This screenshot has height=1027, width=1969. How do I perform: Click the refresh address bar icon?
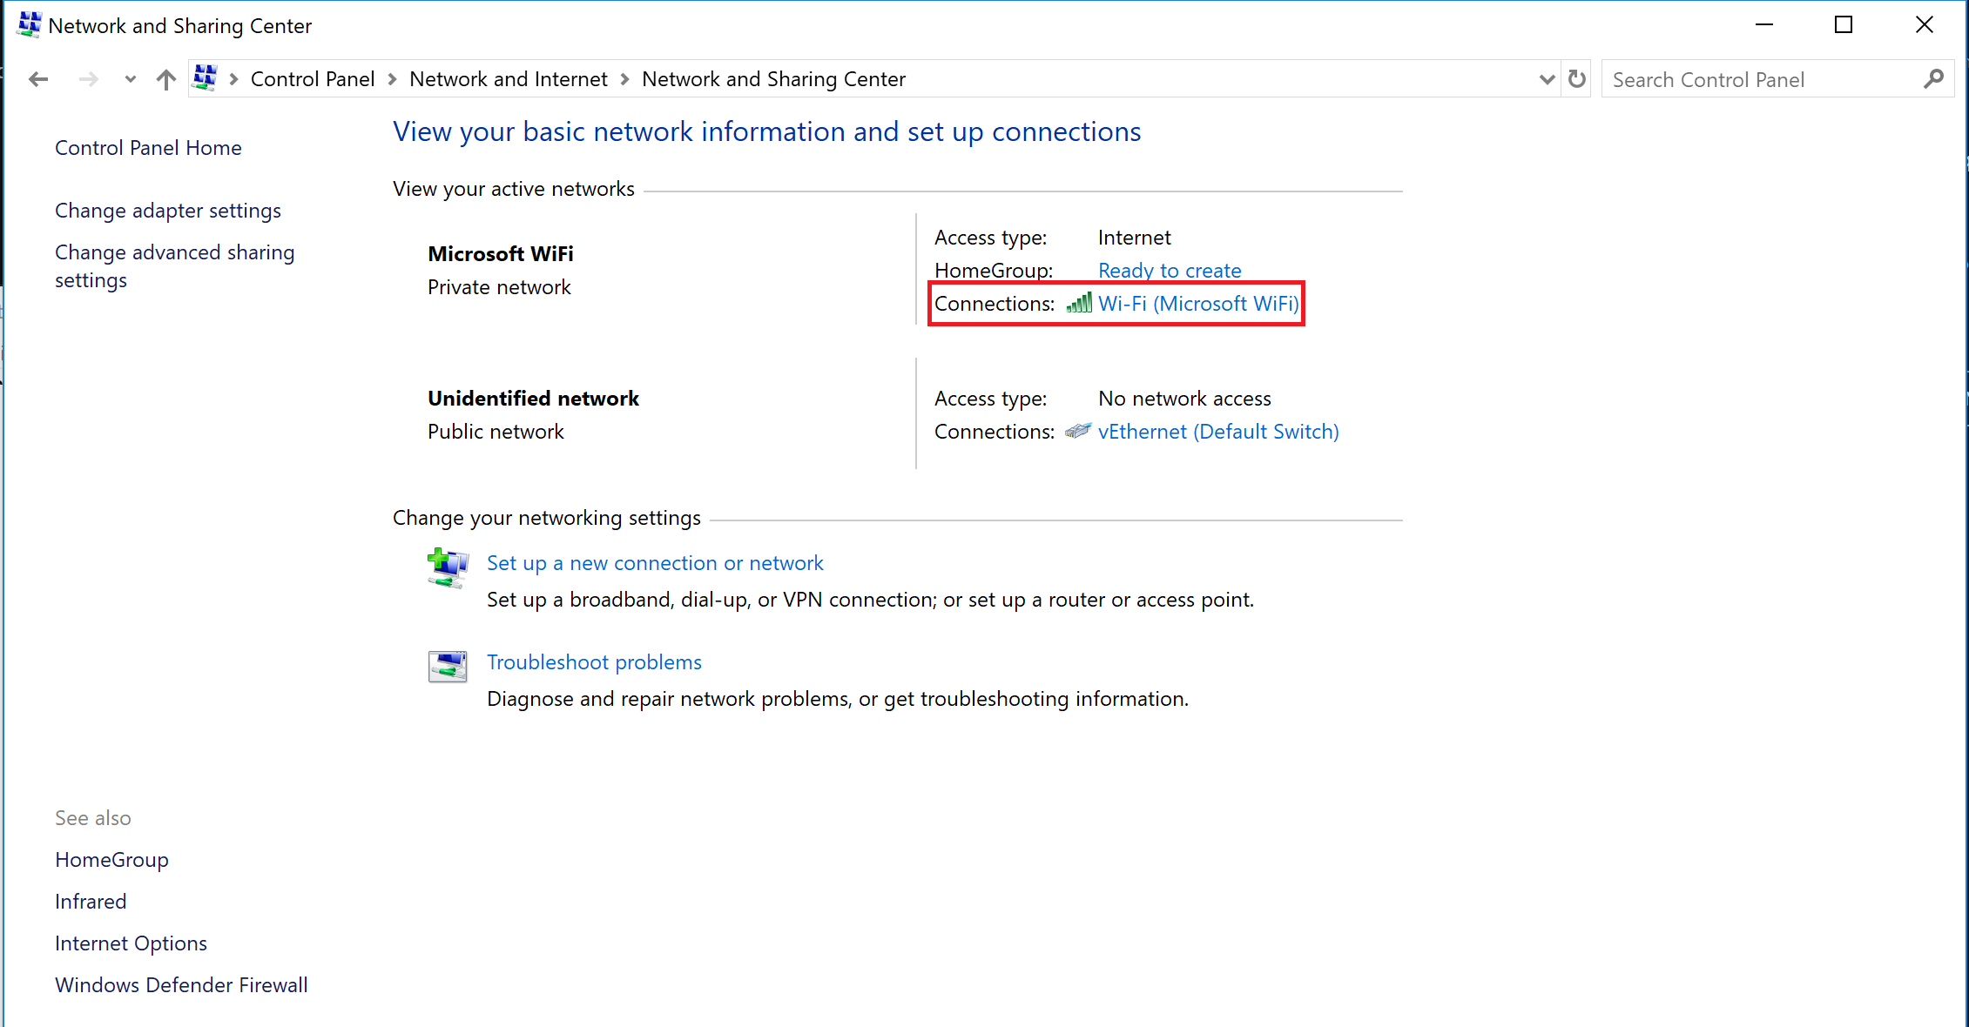click(1576, 79)
